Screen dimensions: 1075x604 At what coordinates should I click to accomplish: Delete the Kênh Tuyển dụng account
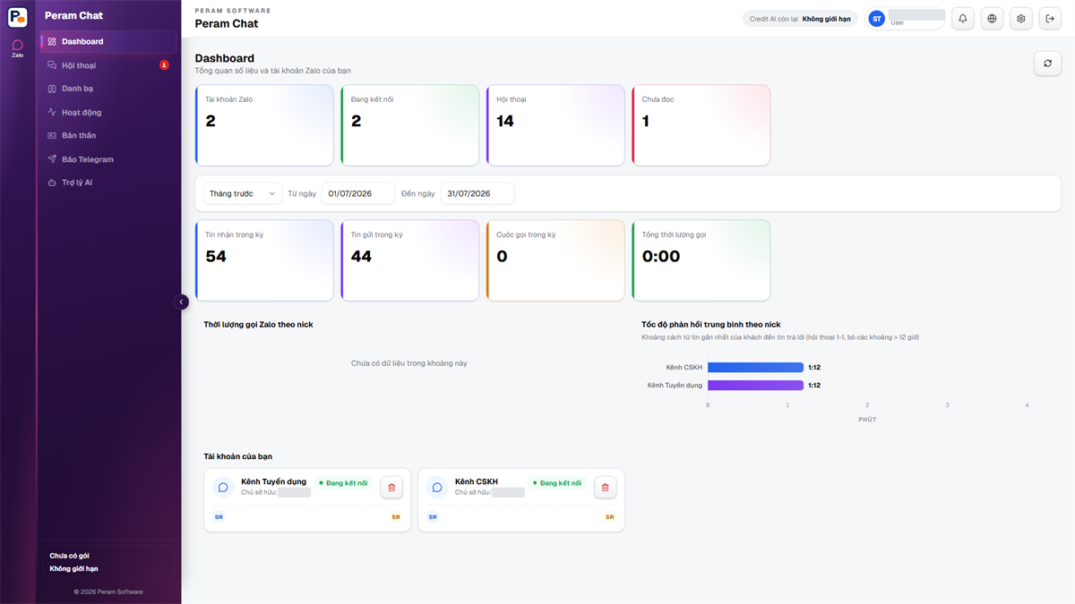click(x=391, y=487)
